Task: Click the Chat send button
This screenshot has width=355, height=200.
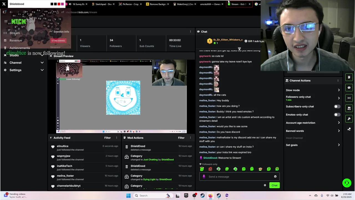Action: tap(274, 185)
